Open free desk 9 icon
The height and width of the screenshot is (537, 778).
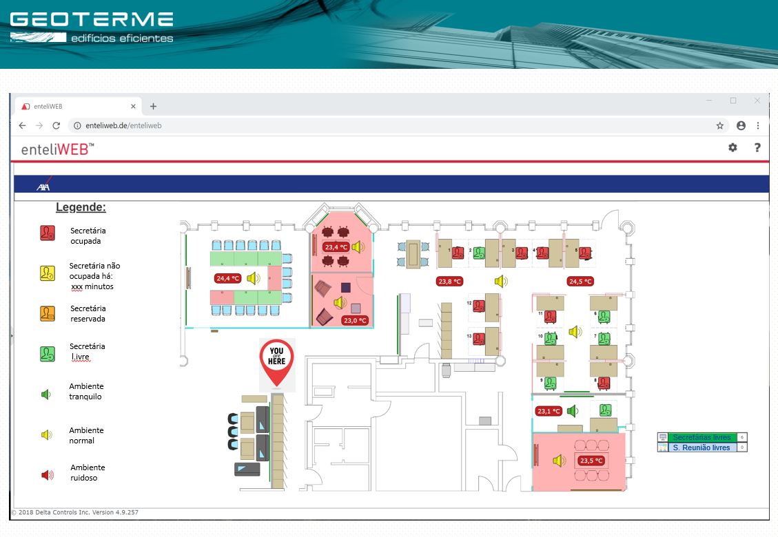(x=551, y=383)
